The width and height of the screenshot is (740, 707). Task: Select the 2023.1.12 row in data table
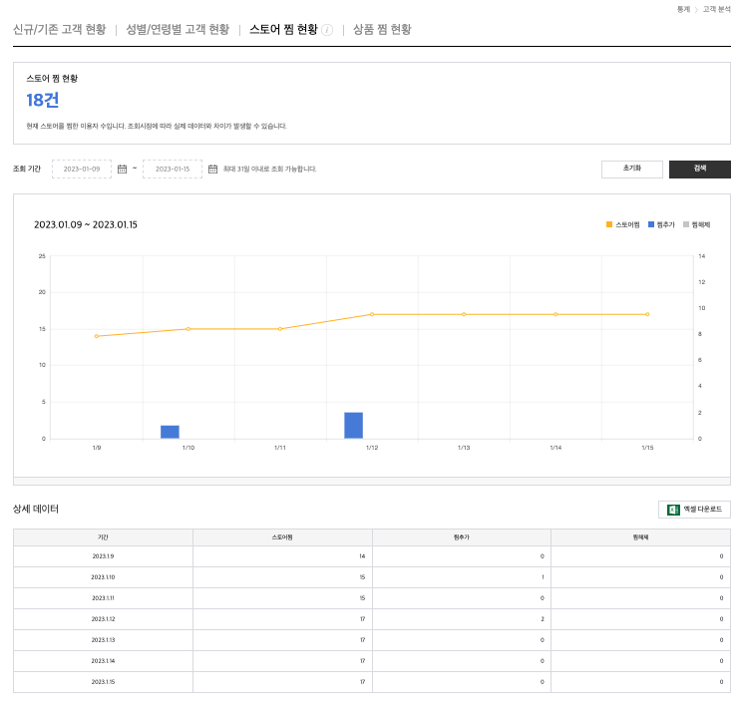(371, 619)
